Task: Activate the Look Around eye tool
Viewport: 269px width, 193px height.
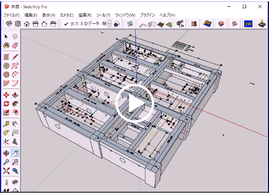Action: [x=15, y=182]
